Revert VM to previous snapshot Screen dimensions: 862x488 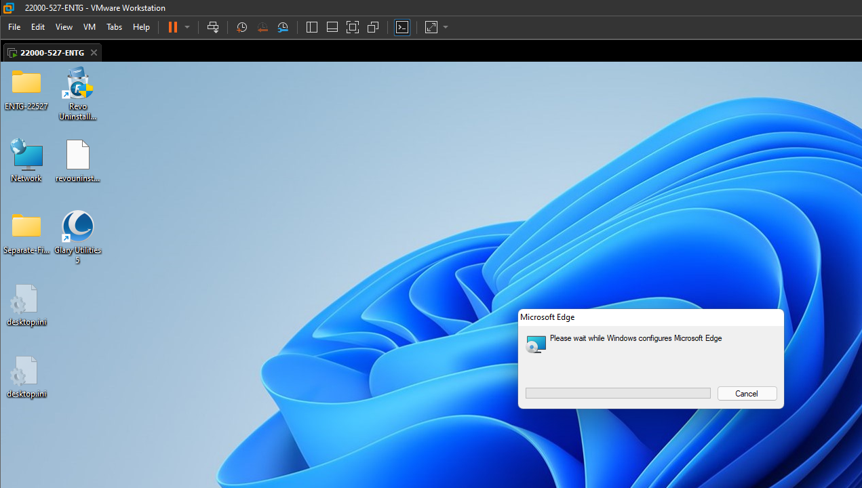pos(262,27)
